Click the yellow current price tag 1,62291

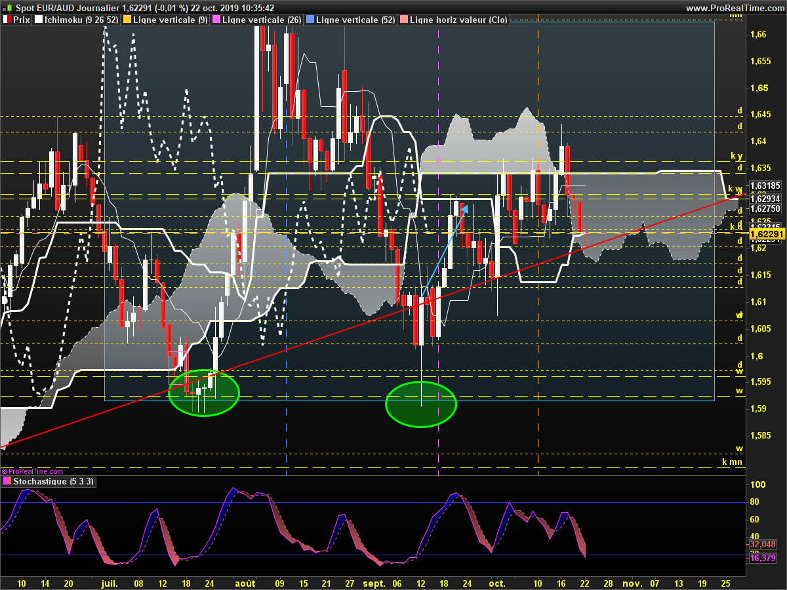(x=767, y=234)
